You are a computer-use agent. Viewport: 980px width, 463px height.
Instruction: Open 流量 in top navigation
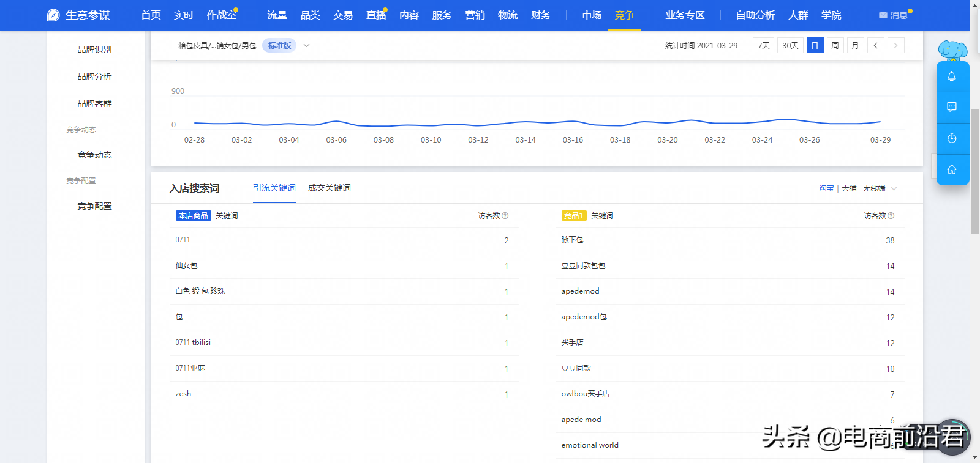point(277,15)
